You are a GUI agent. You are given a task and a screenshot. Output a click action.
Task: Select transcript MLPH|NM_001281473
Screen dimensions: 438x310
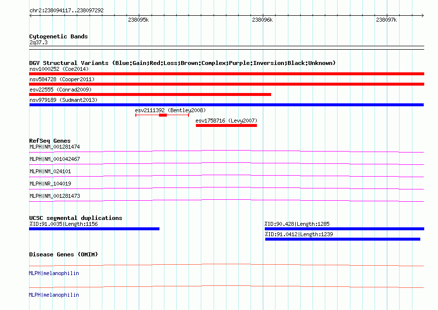tap(55, 196)
